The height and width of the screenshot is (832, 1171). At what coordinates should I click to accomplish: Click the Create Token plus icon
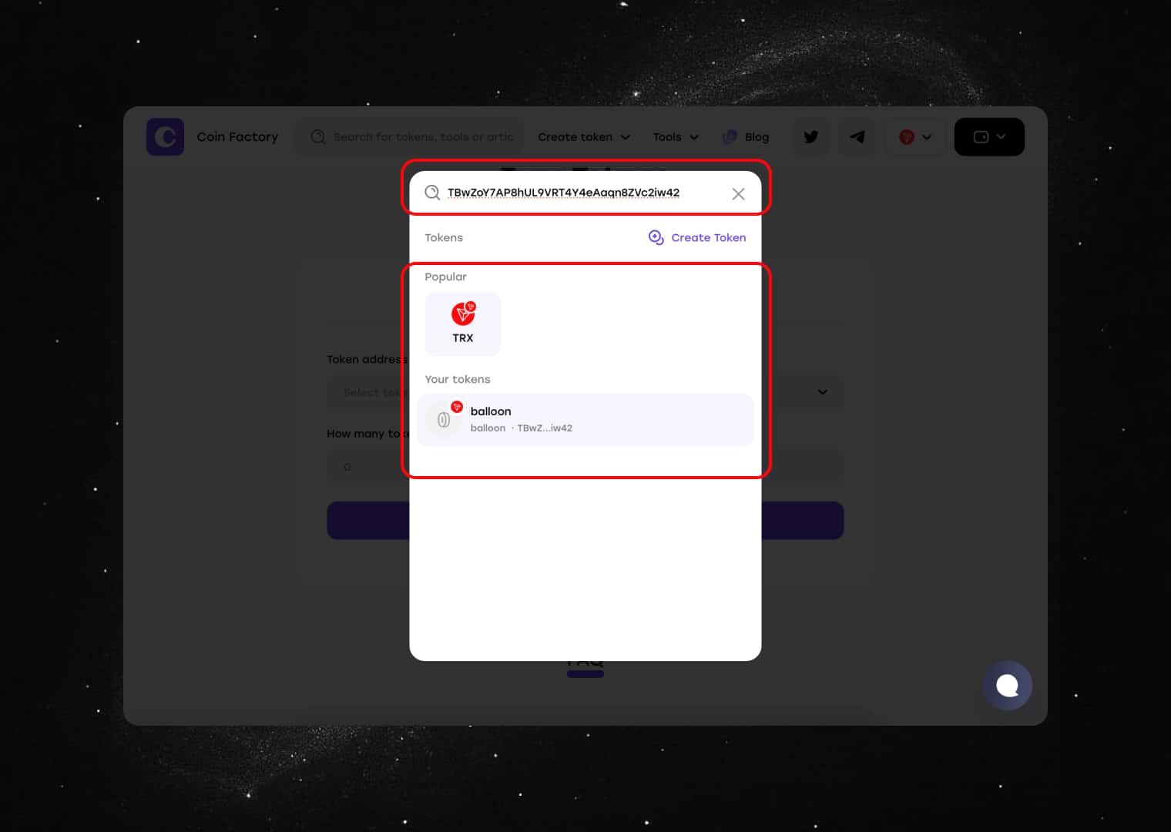point(656,237)
